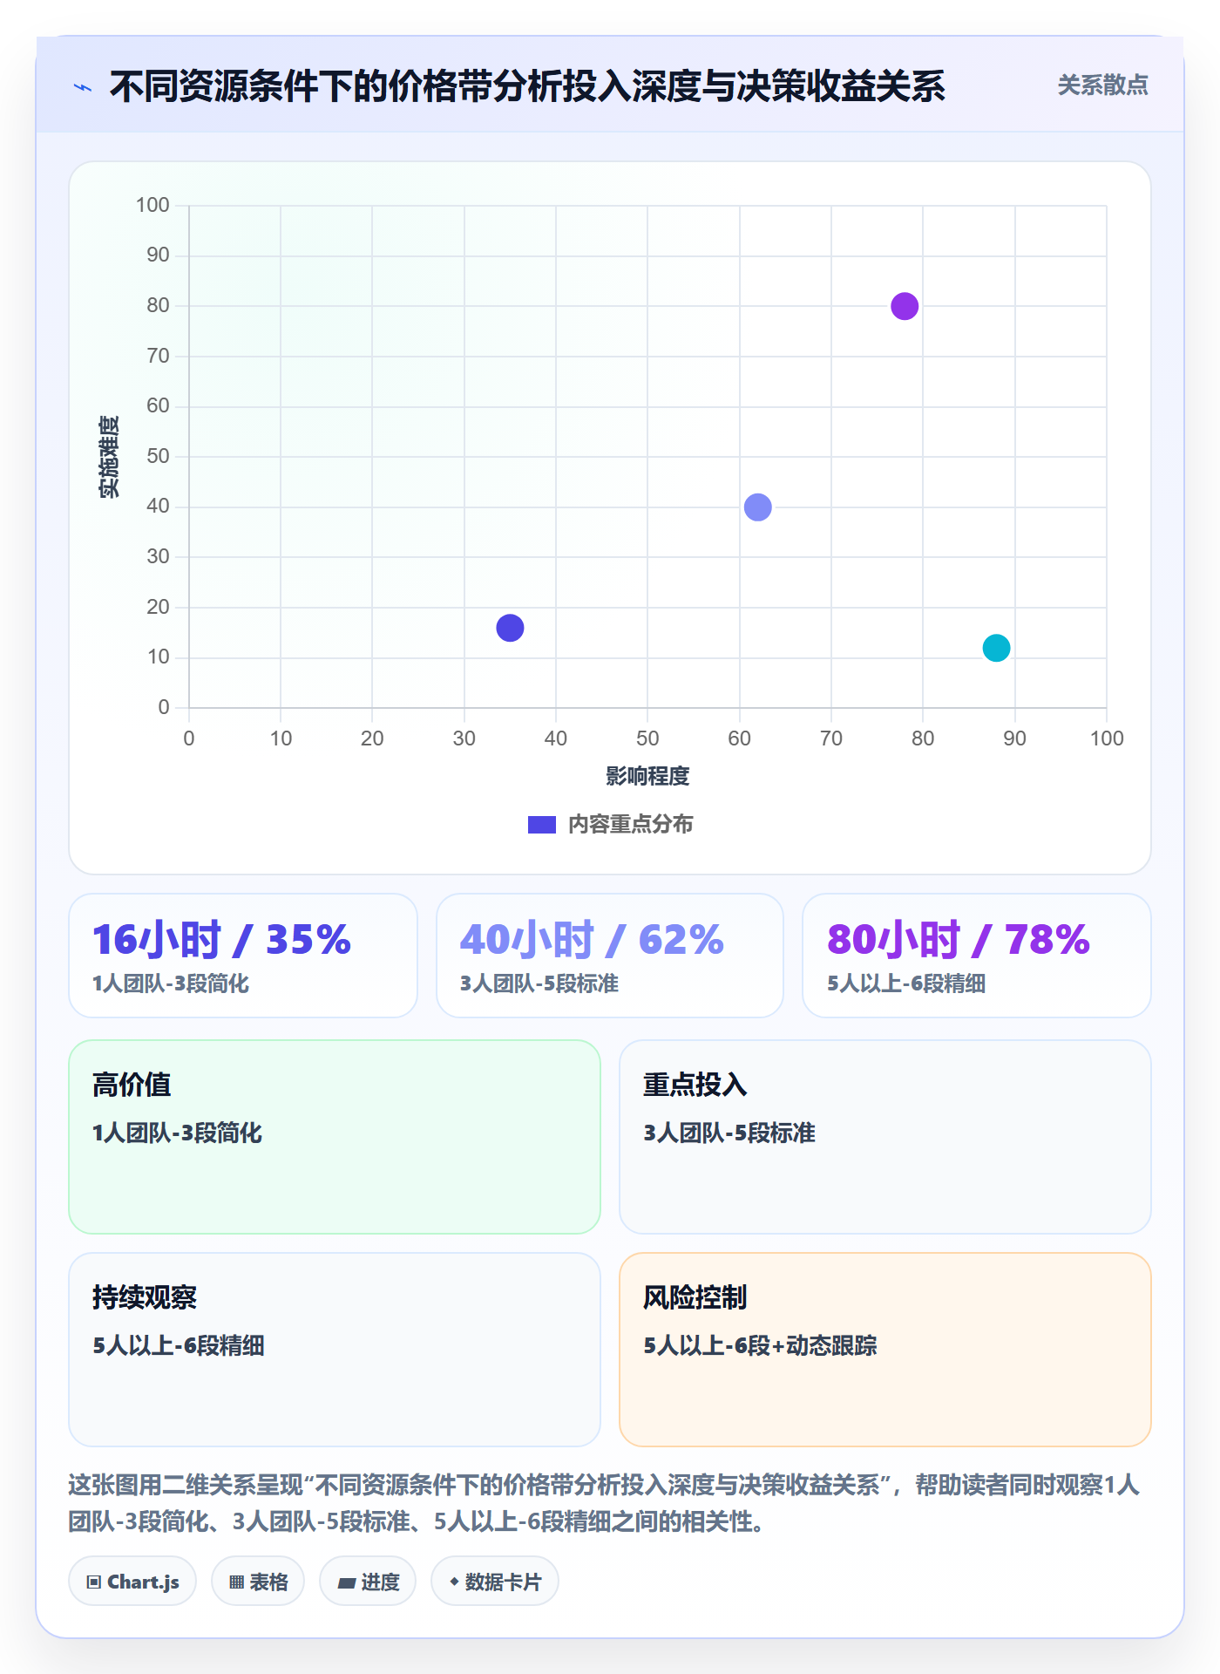The height and width of the screenshot is (1674, 1220).
Task: Click the chart title about 价格带分析
Action: (x=527, y=86)
